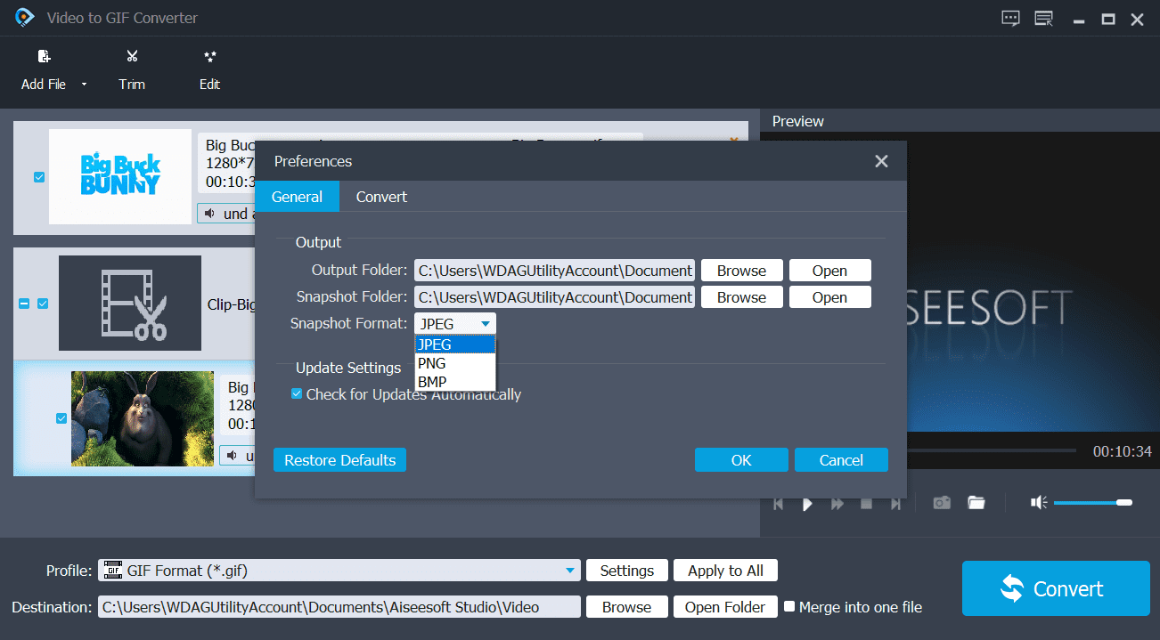Click the fast forward preview control
The width and height of the screenshot is (1160, 640).
837,504
